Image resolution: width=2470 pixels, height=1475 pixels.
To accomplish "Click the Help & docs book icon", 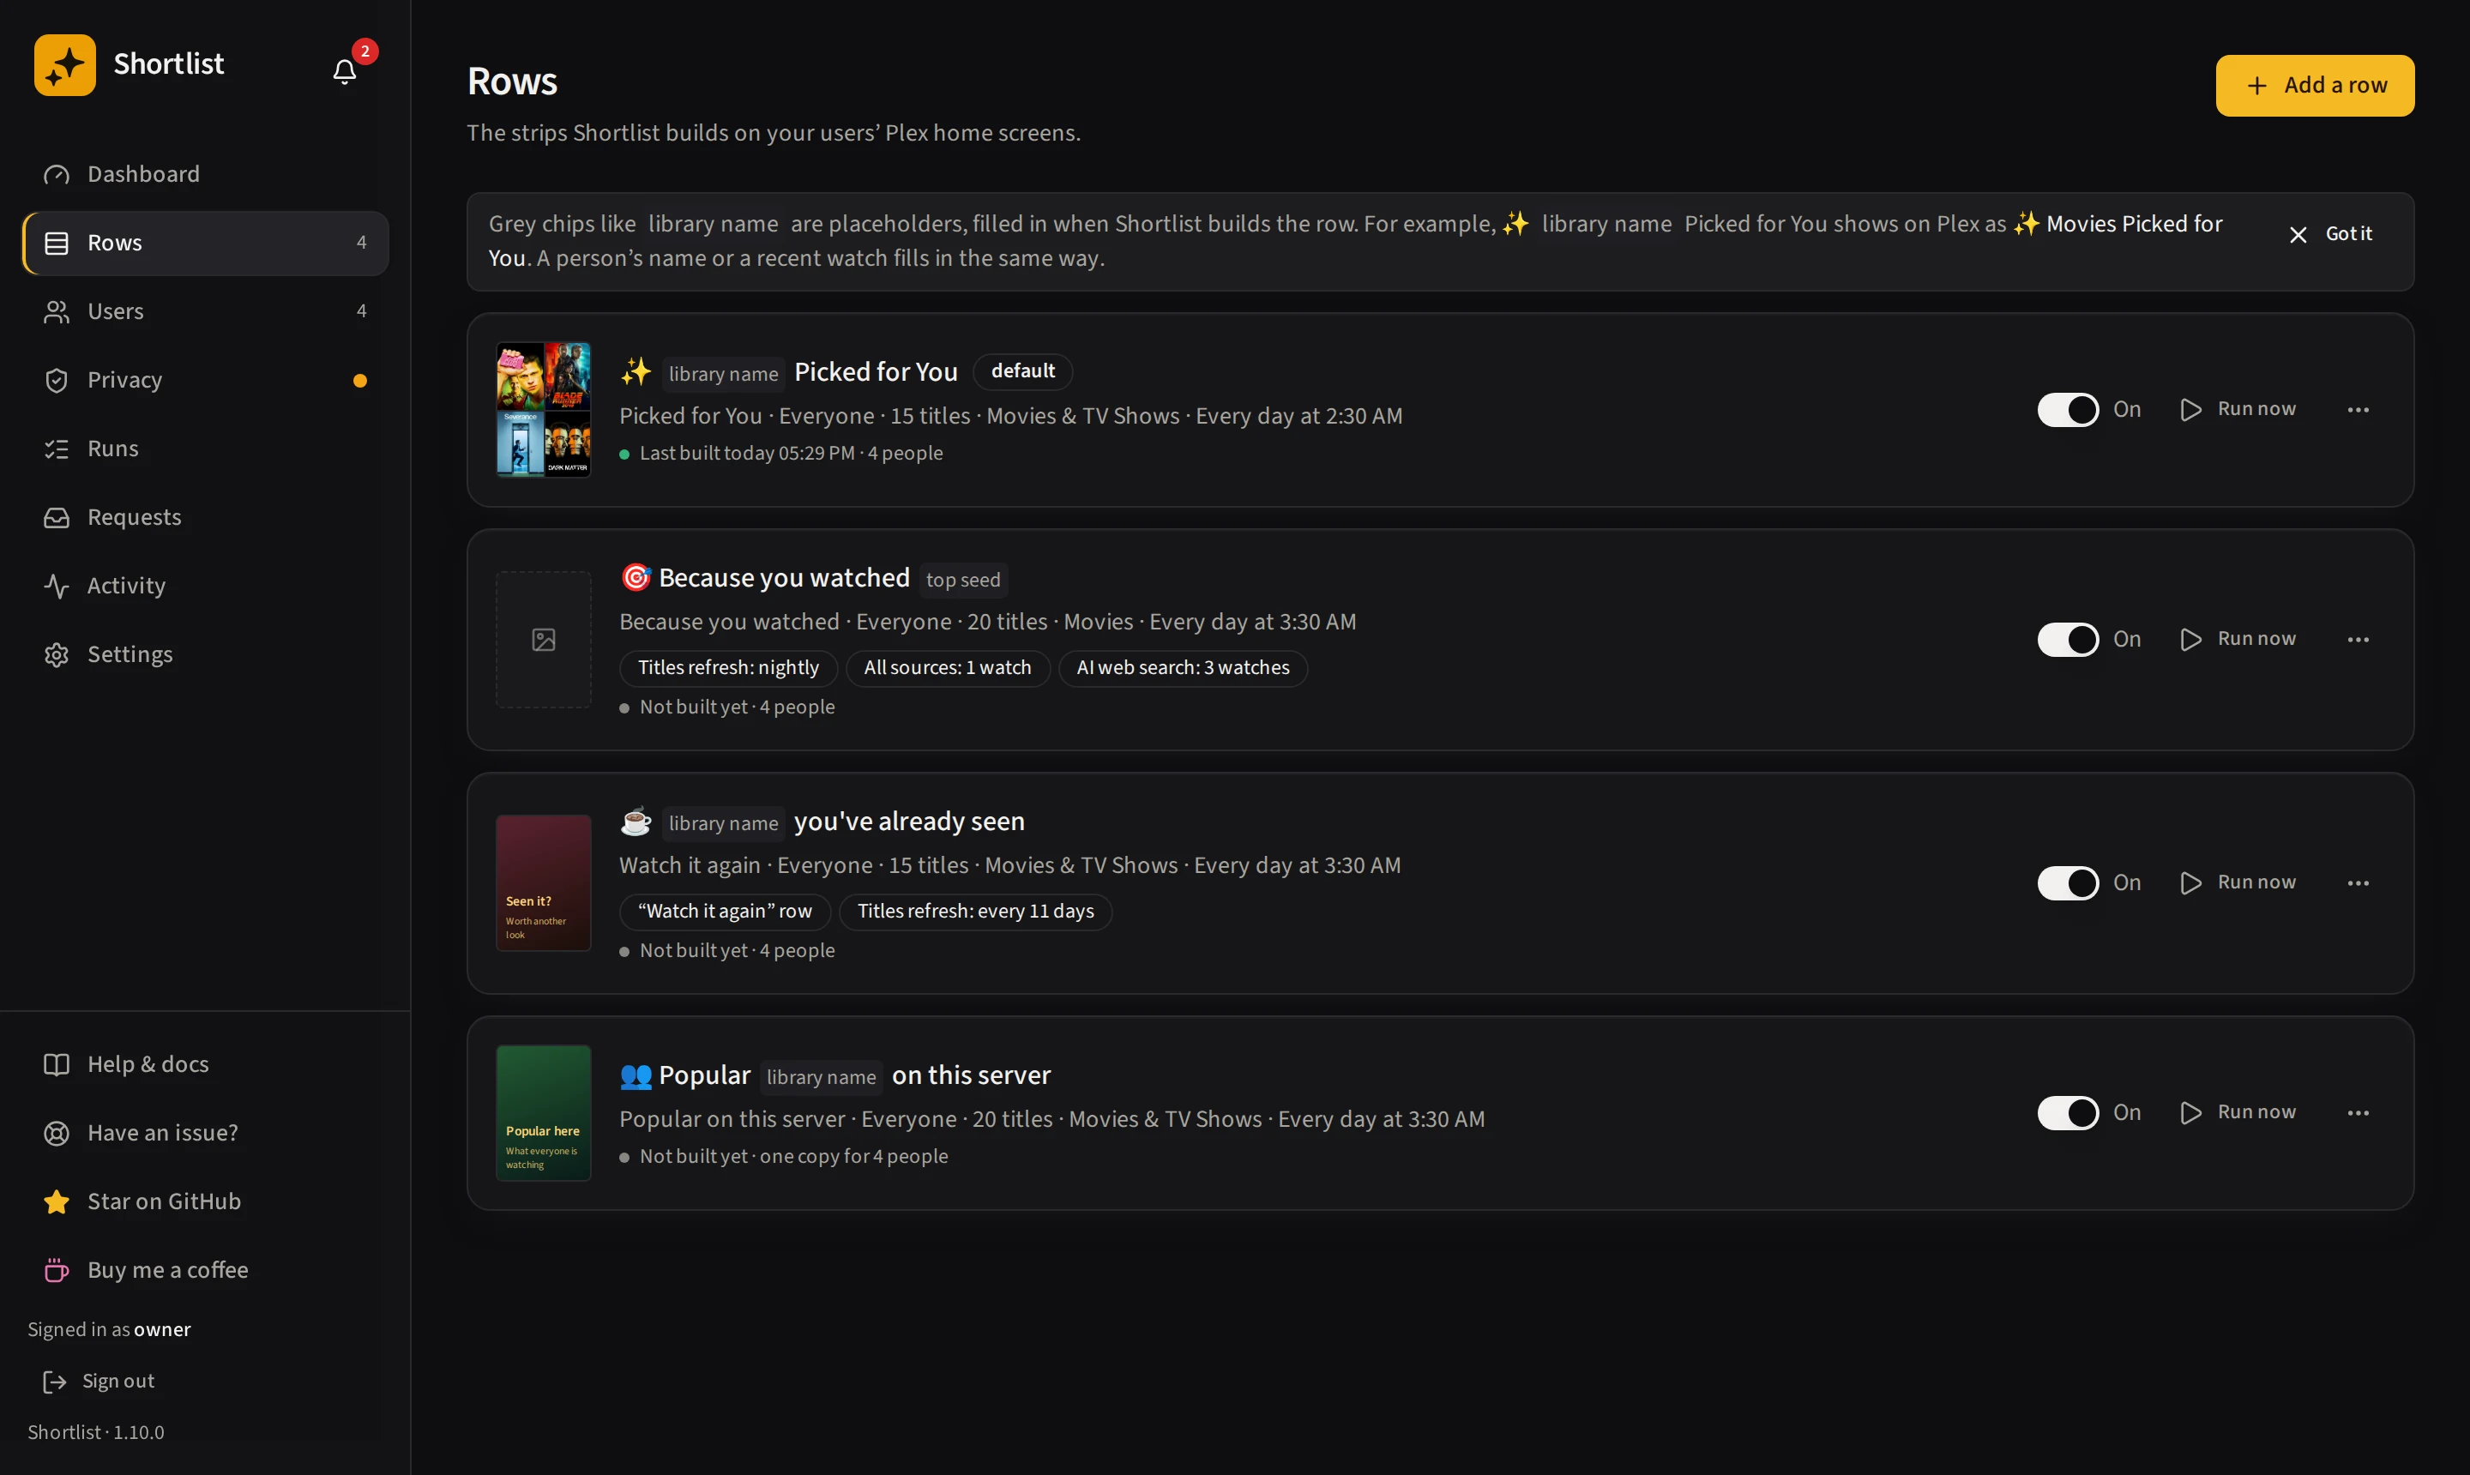I will (x=57, y=1064).
